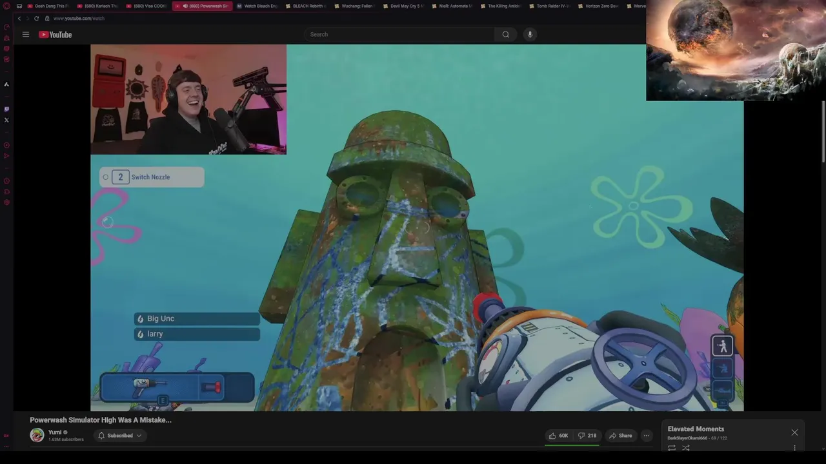Open the Subscribed notification dropdown
The height and width of the screenshot is (464, 826).
pos(120,436)
